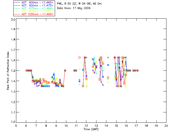Click the 'Time (GMT)' x-axis title
The image size is (171, 136).
(91, 129)
